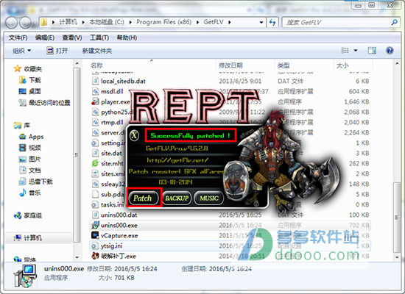Open the 查看(V) menu
The image size is (405, 294).
pos(72,38)
